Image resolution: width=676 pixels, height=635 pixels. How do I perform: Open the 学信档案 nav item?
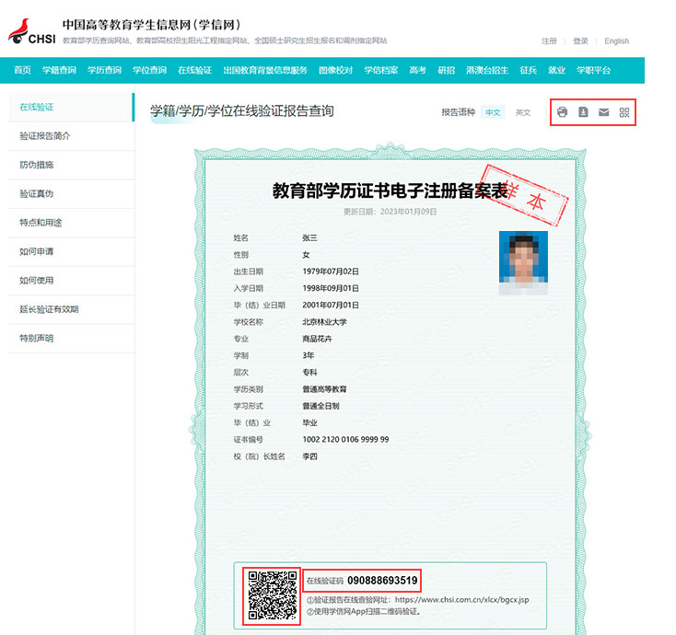click(380, 70)
